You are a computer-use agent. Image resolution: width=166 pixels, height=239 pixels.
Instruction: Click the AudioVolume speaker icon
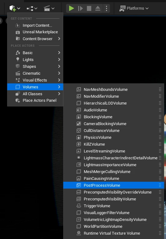[78, 110]
